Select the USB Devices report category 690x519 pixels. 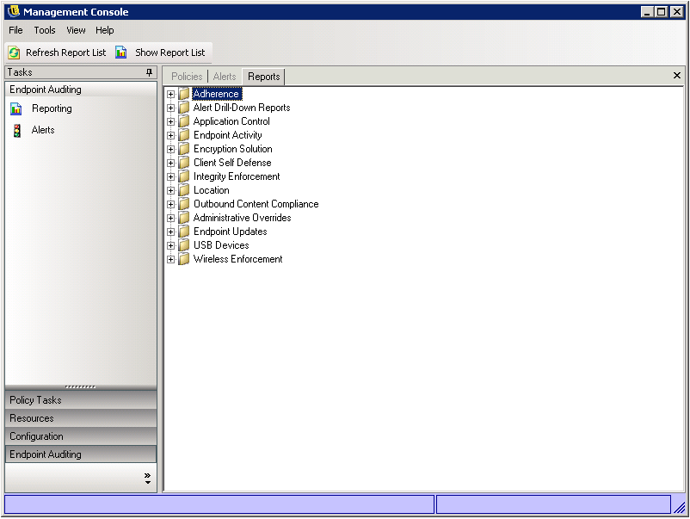tap(221, 245)
